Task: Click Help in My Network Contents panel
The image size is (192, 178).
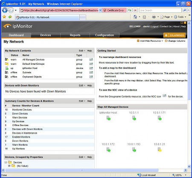Action: tap(90, 51)
